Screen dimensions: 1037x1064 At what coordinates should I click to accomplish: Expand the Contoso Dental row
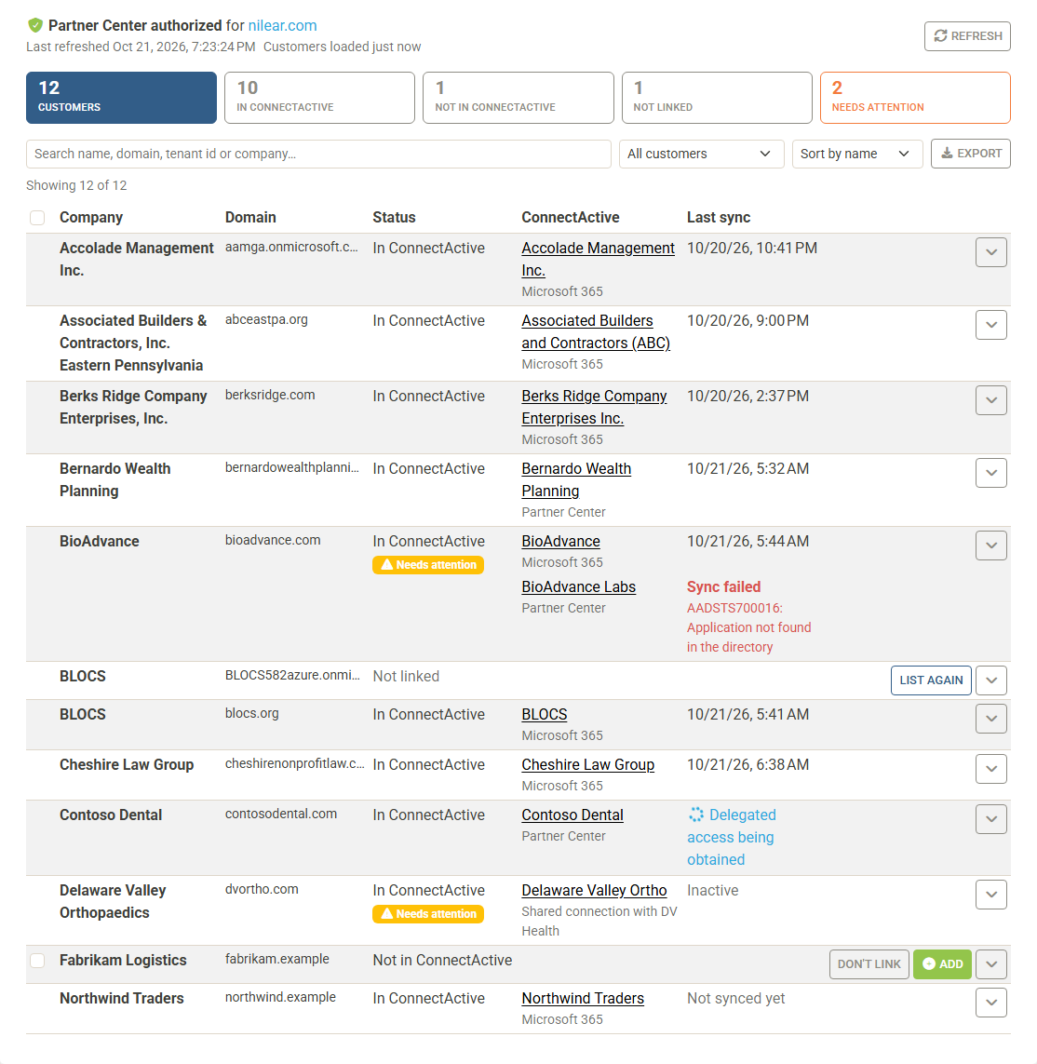pos(990,819)
